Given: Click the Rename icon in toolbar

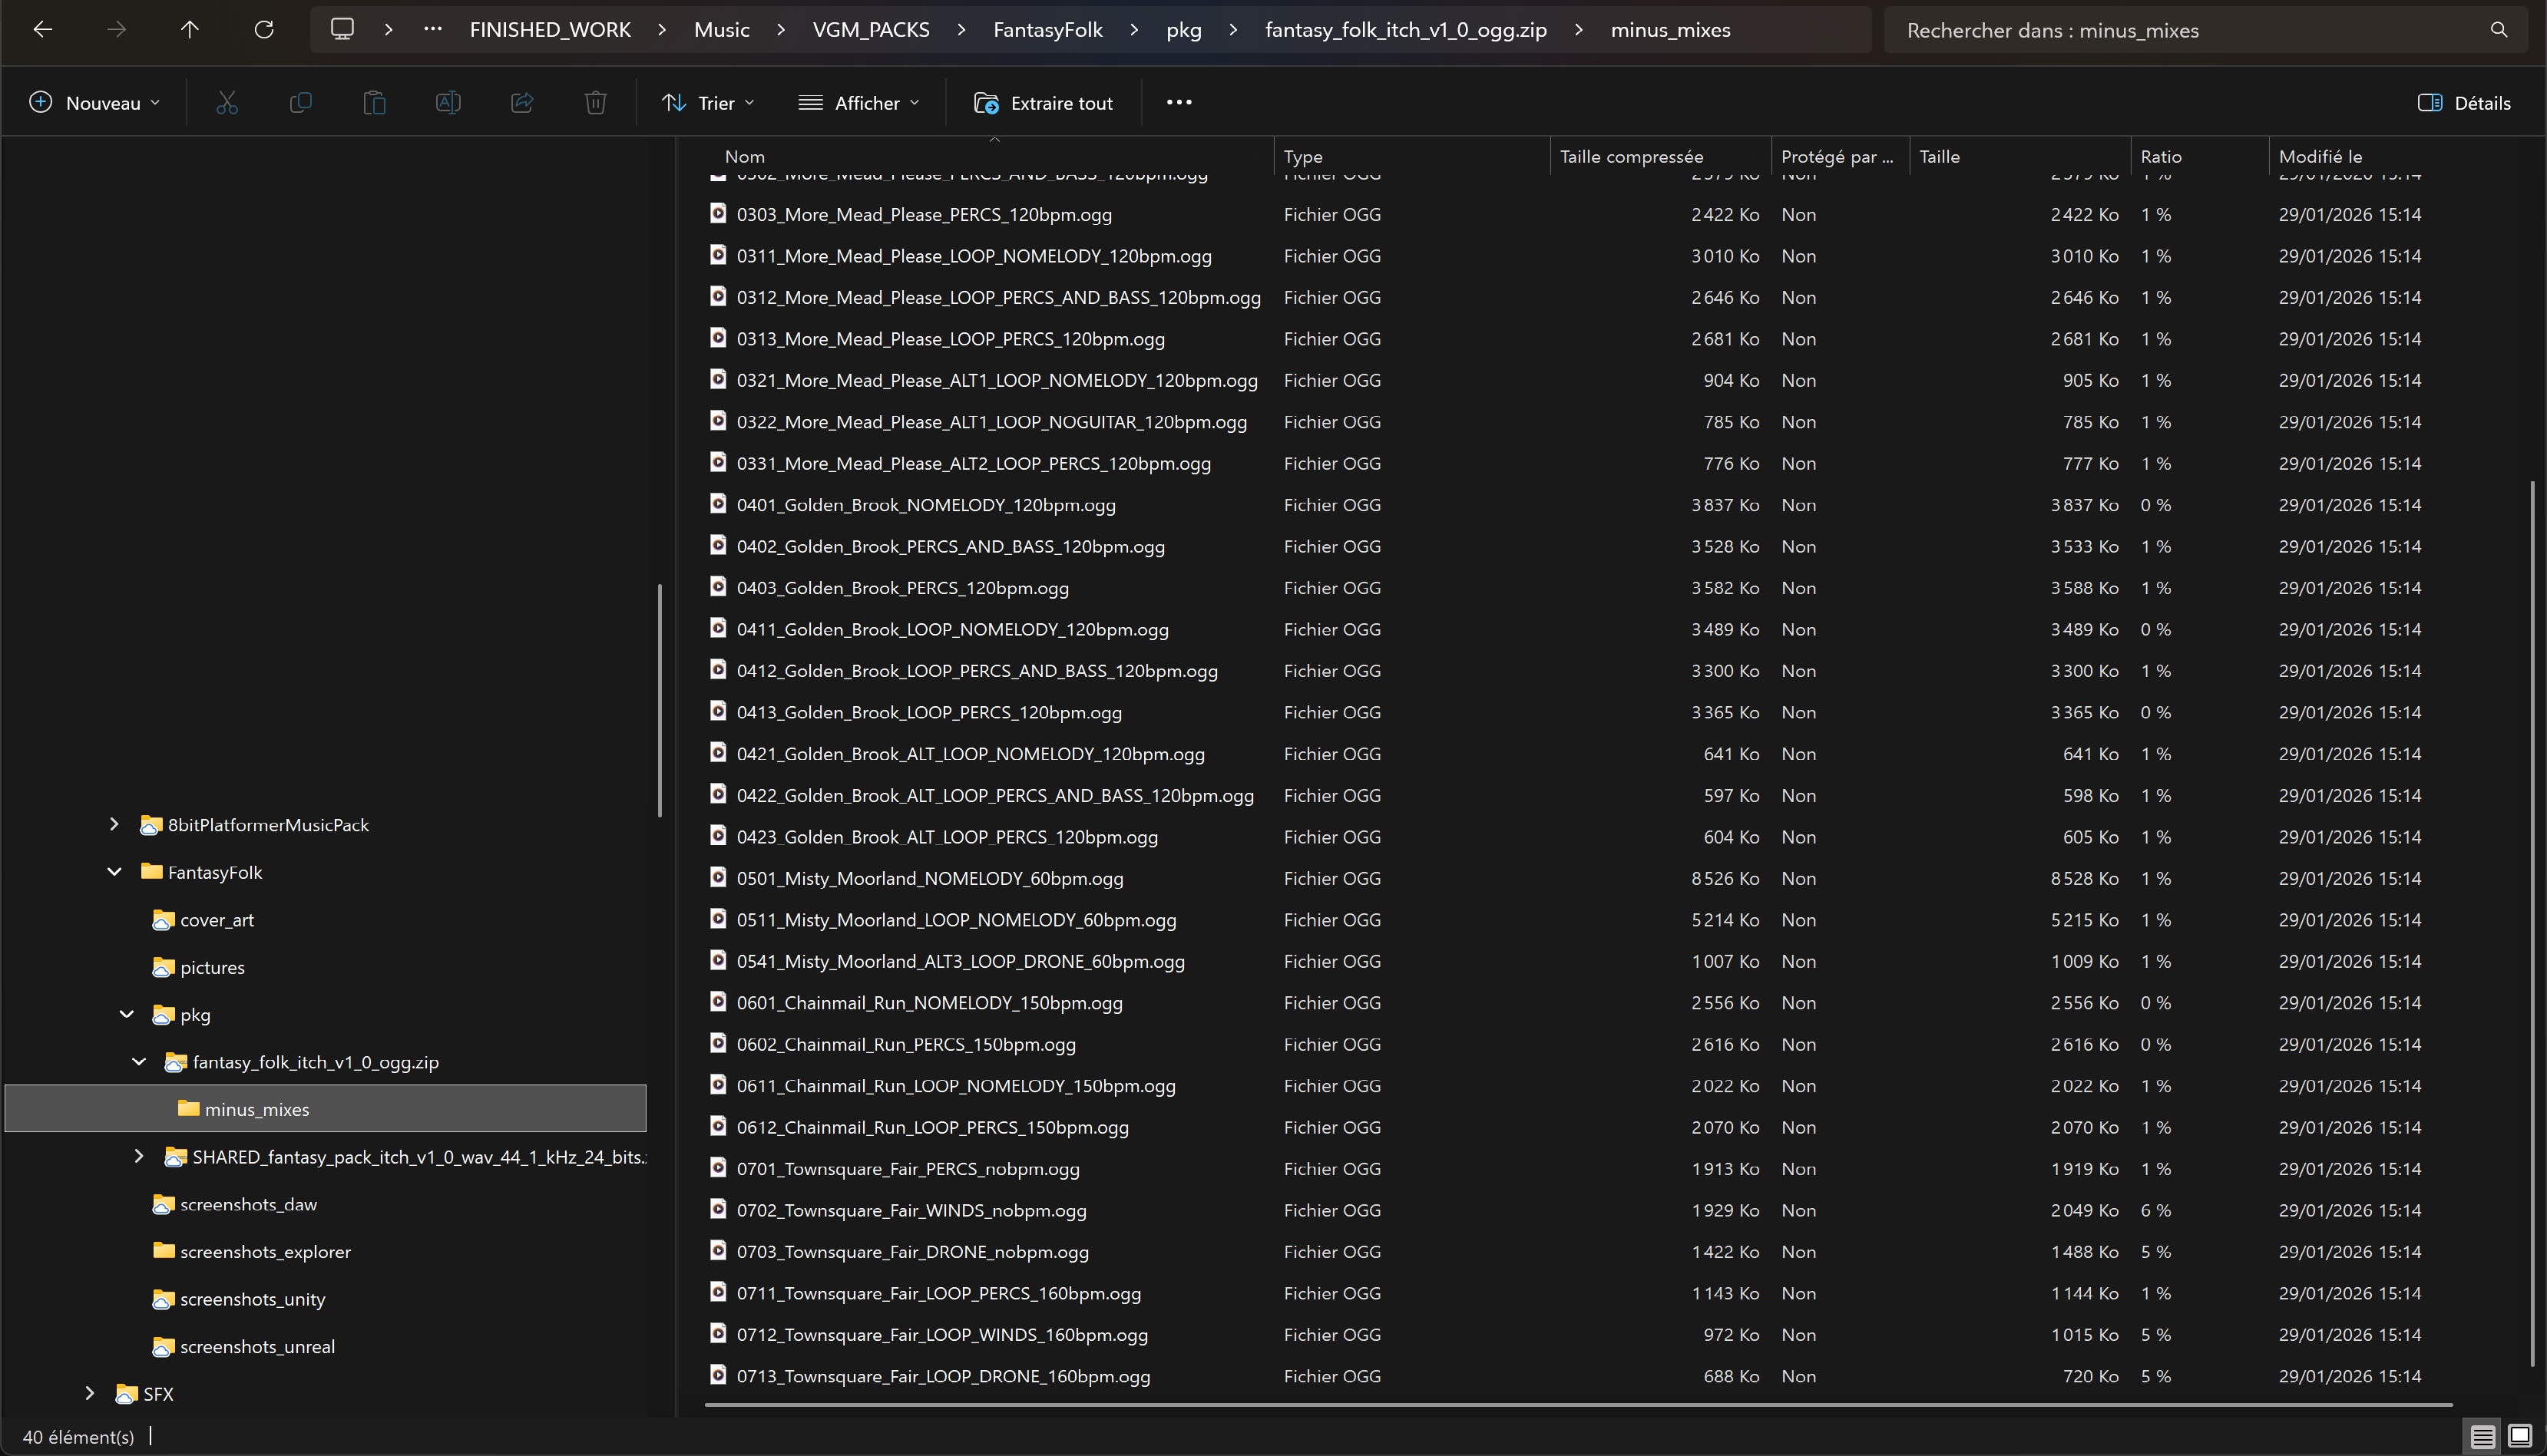Looking at the screenshot, I should click(448, 103).
